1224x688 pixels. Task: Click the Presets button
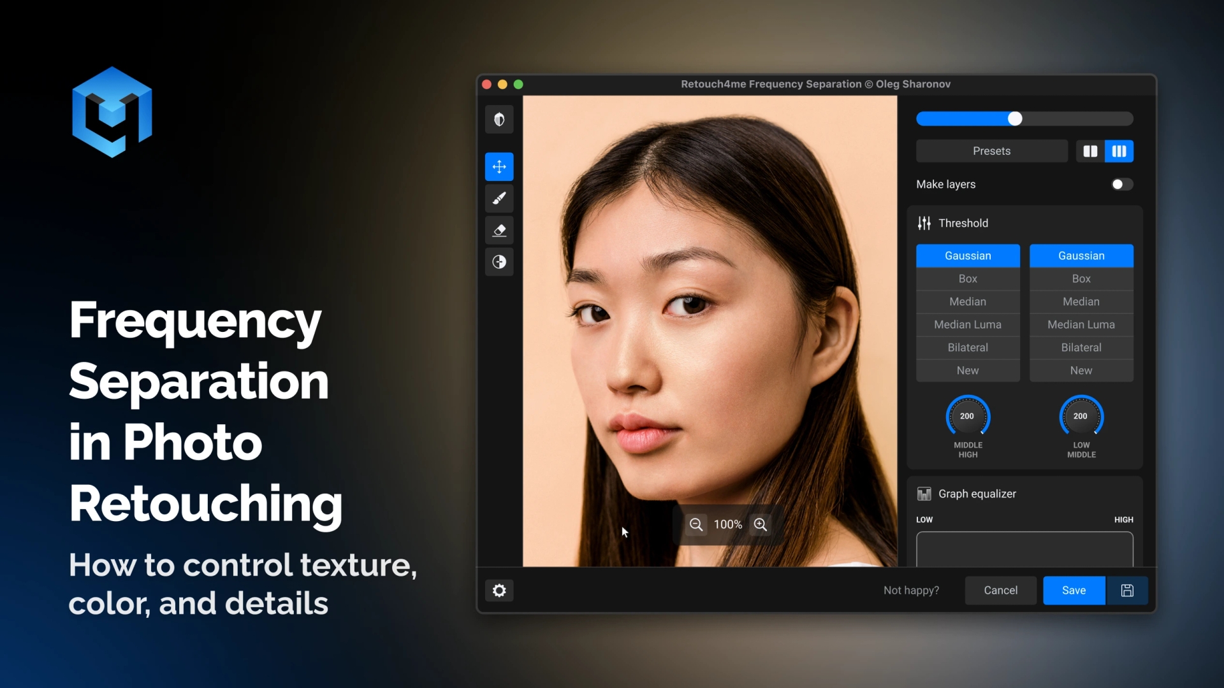991,151
